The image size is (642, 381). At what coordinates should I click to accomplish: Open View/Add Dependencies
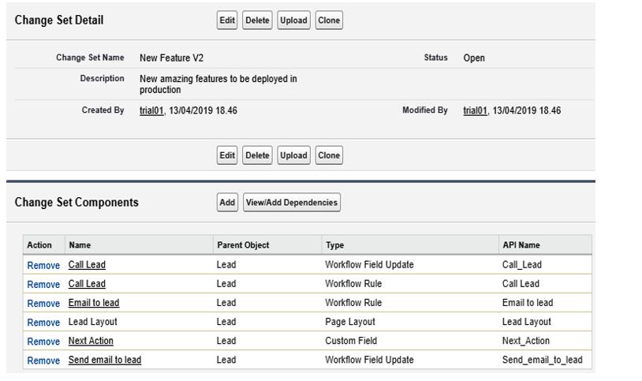click(x=292, y=203)
